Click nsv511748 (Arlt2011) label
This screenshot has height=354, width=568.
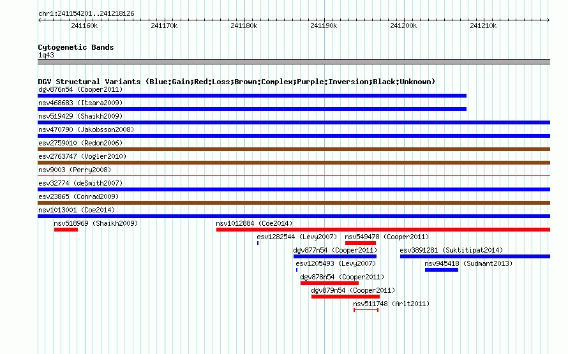point(391,304)
